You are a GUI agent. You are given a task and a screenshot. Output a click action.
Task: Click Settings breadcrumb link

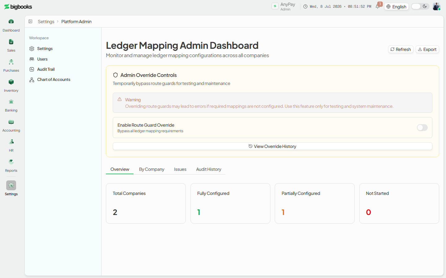46,22
